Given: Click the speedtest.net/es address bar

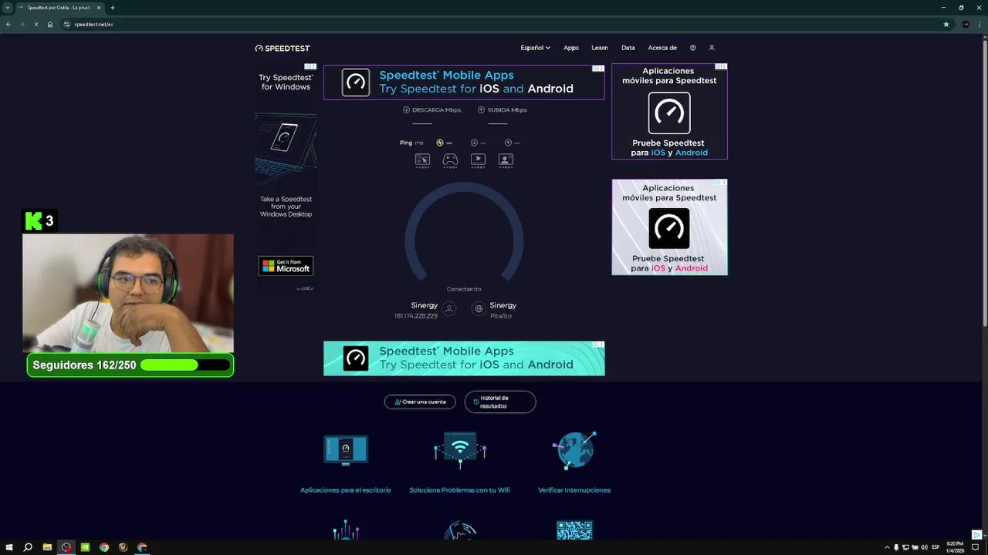Looking at the screenshot, I should coord(506,24).
